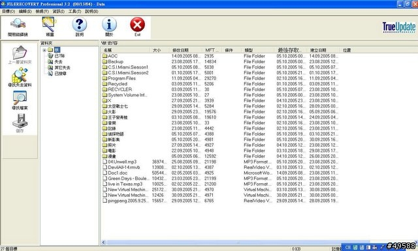Sort by the 大小 size column header
418x251 pixels.
coord(159,50)
